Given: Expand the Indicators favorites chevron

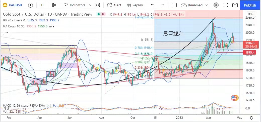Looking at the screenshot, I should [x=89, y=5].
